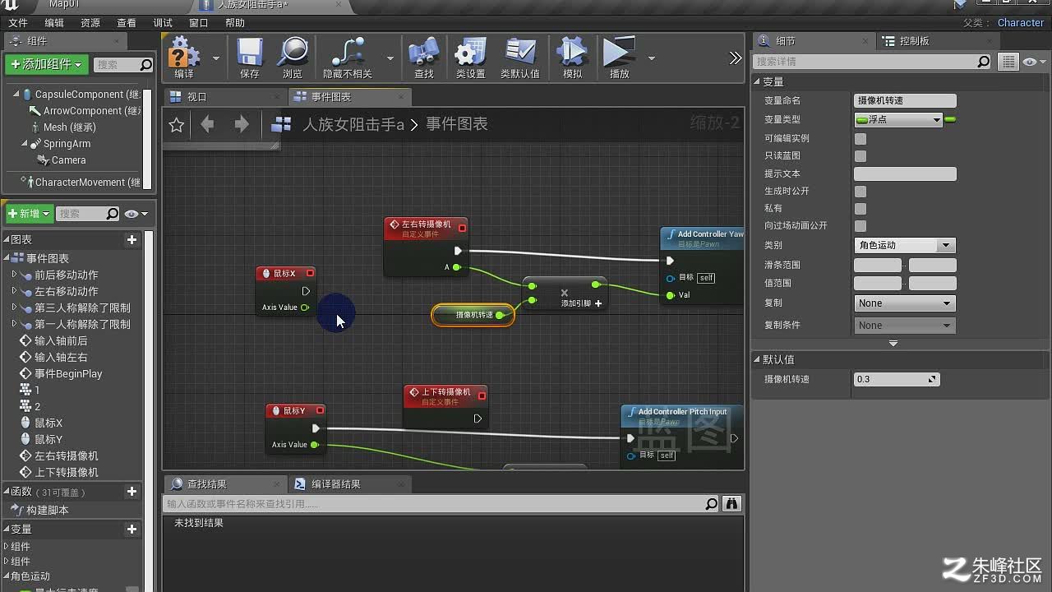Start 模拟 simulation from the toolbar
The width and height of the screenshot is (1052, 592).
(572, 57)
